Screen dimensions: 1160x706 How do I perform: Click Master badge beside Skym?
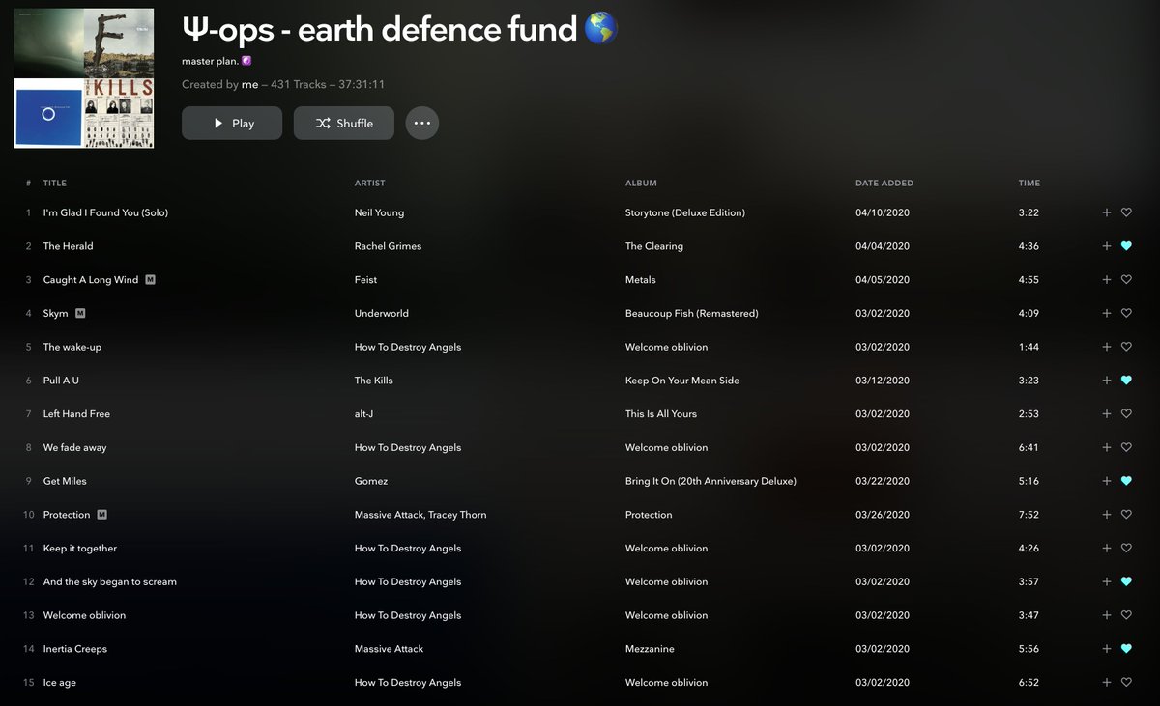(x=80, y=313)
